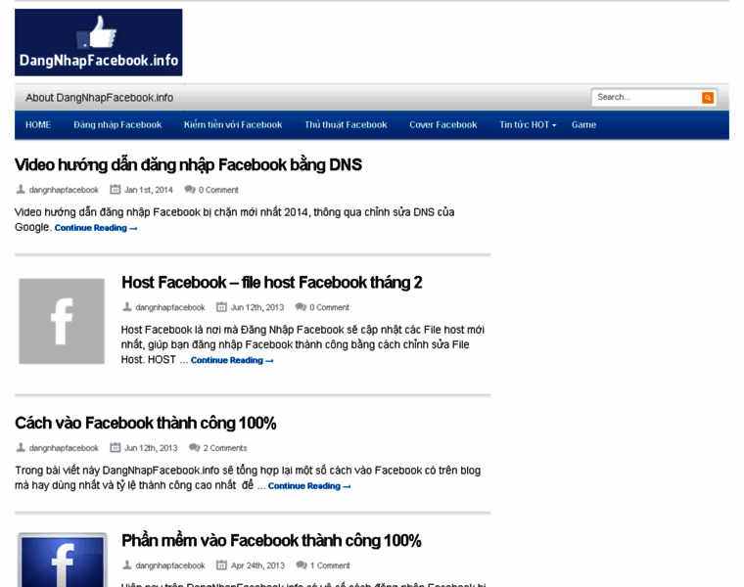Click date Jun 12th, 2013 under Cách vào Facebook post
744x587 pixels.
pyautogui.click(x=151, y=448)
